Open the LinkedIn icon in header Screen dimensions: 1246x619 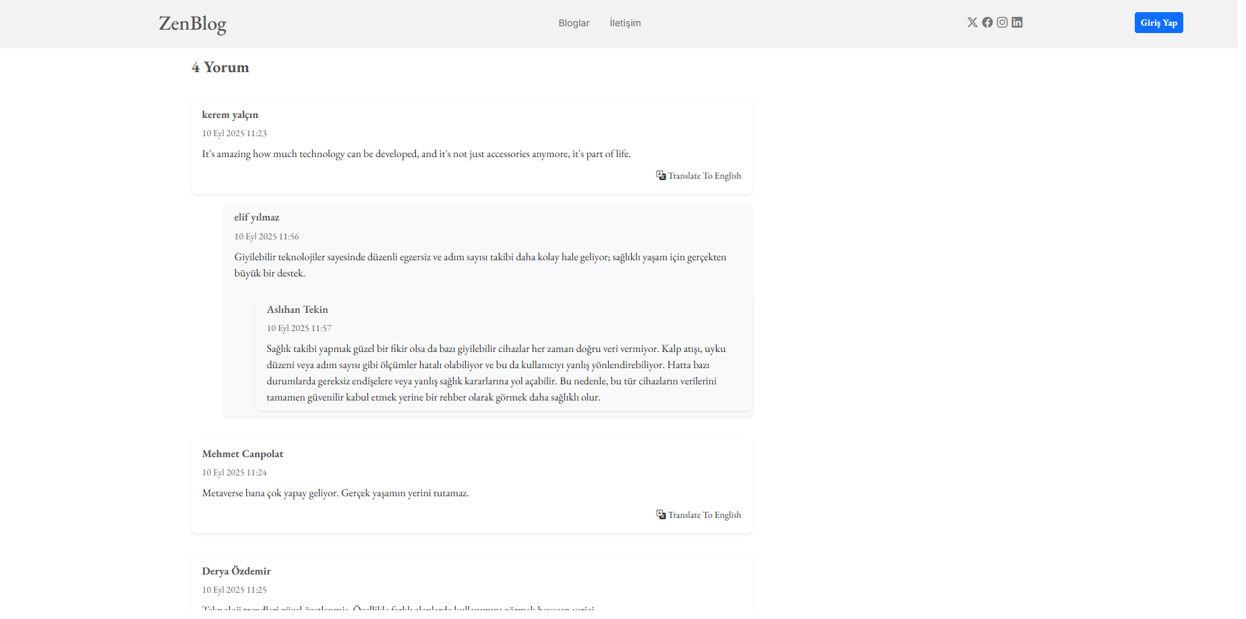click(1017, 22)
